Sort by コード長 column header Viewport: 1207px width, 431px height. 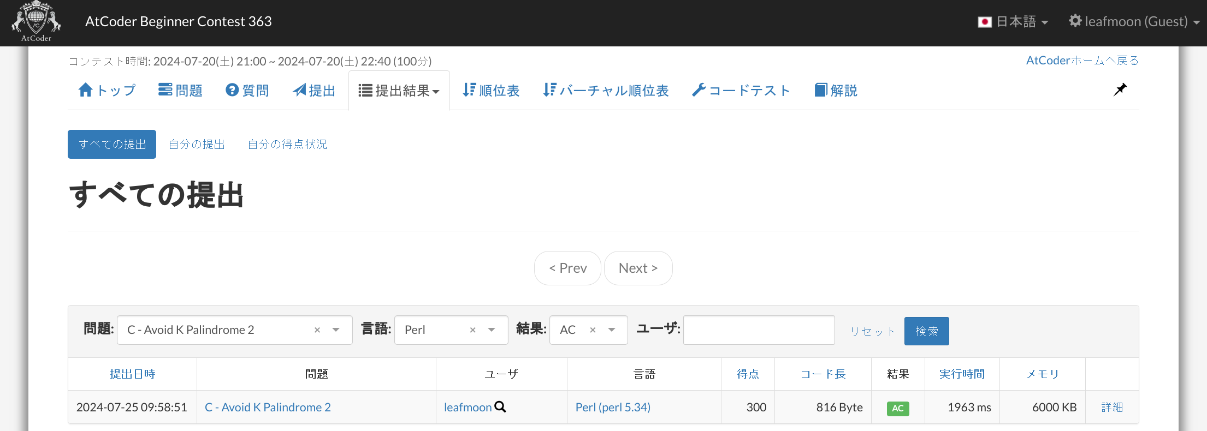(x=823, y=374)
